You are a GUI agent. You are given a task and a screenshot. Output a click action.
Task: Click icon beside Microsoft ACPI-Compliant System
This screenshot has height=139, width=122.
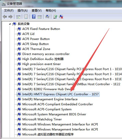click(19, 109)
